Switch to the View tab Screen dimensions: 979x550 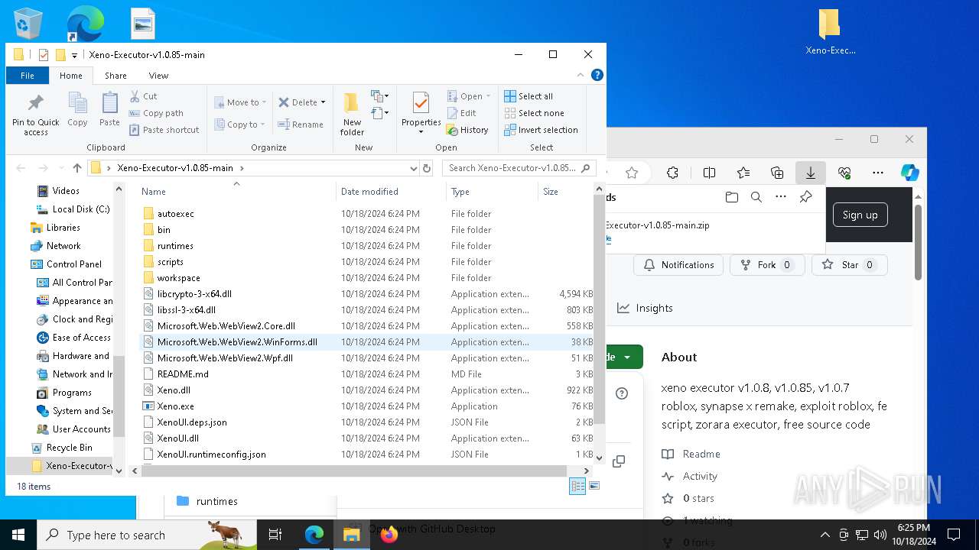[158, 76]
